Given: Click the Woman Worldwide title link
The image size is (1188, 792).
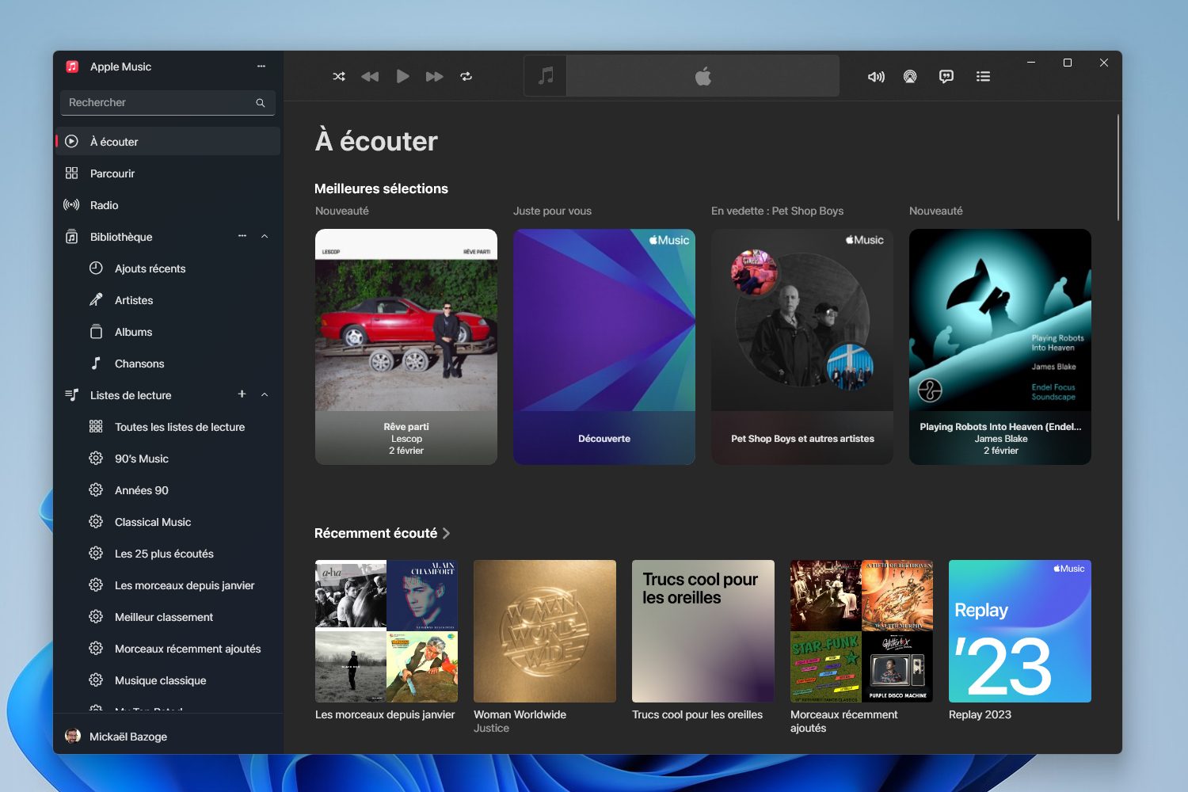Looking at the screenshot, I should [x=520, y=714].
